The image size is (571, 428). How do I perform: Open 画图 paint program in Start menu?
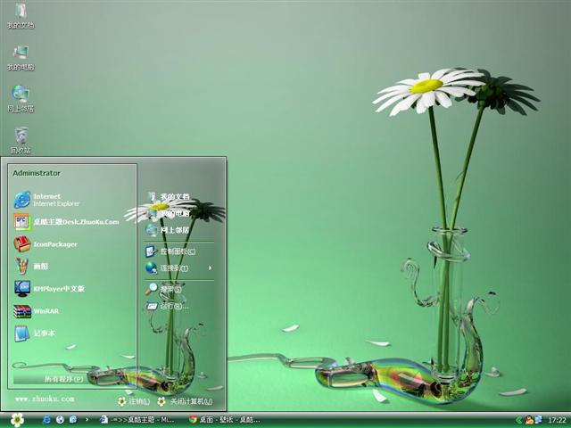point(31,266)
